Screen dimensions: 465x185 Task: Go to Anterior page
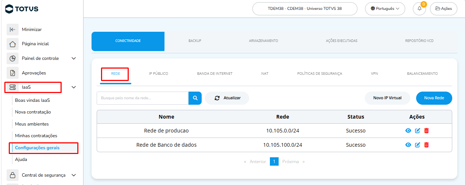pos(258,162)
